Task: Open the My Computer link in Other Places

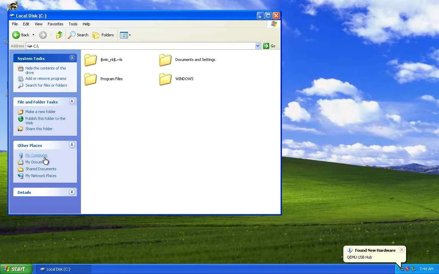Action: click(x=36, y=155)
